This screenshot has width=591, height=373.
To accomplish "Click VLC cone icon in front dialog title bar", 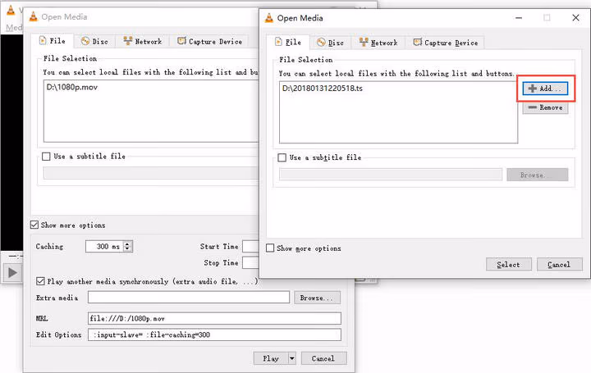I will click(x=268, y=18).
